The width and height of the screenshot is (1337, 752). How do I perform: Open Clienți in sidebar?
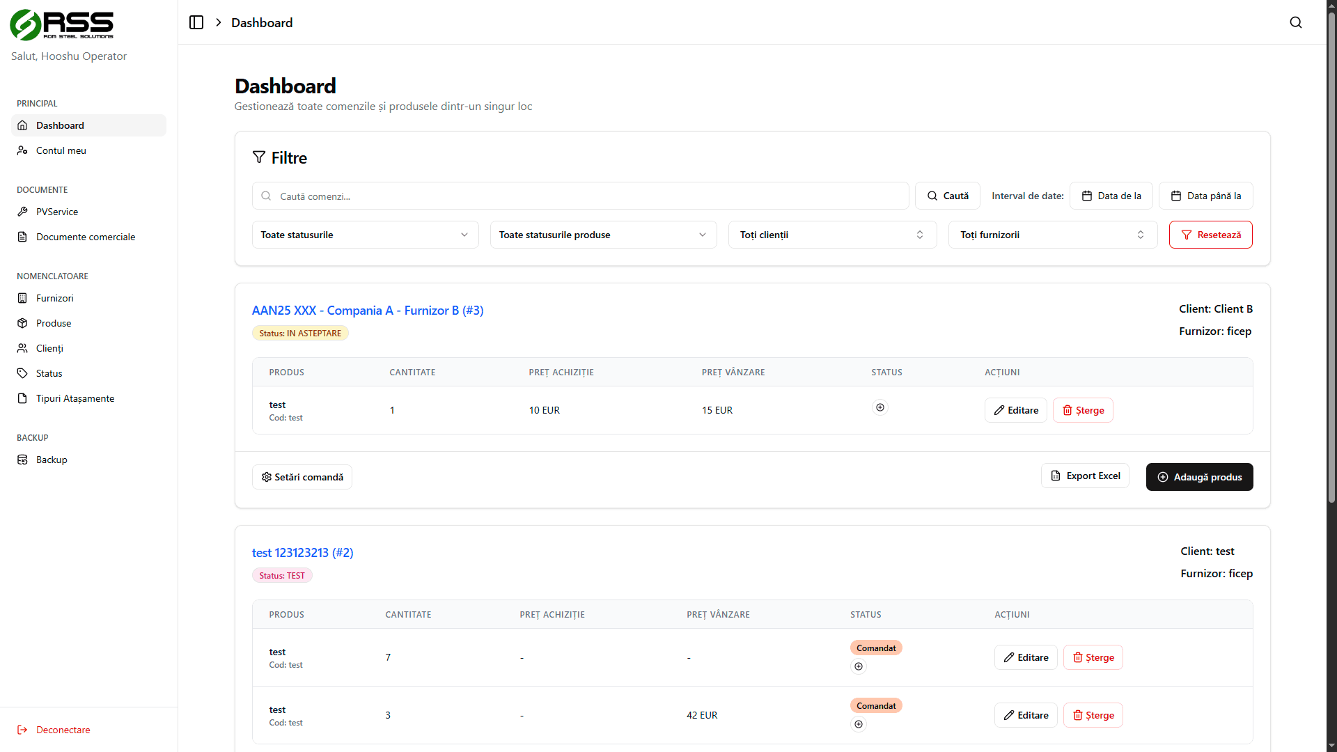point(88,348)
